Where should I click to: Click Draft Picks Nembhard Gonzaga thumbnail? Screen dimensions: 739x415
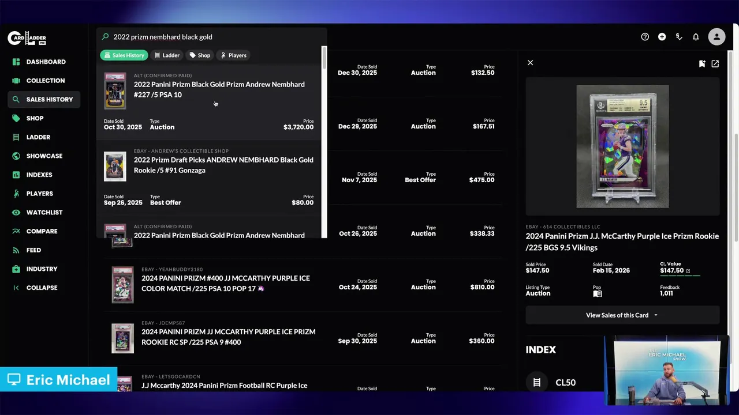click(115, 167)
